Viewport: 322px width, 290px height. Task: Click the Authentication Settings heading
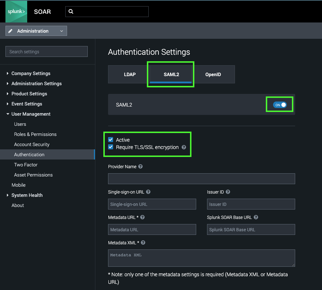coord(149,52)
